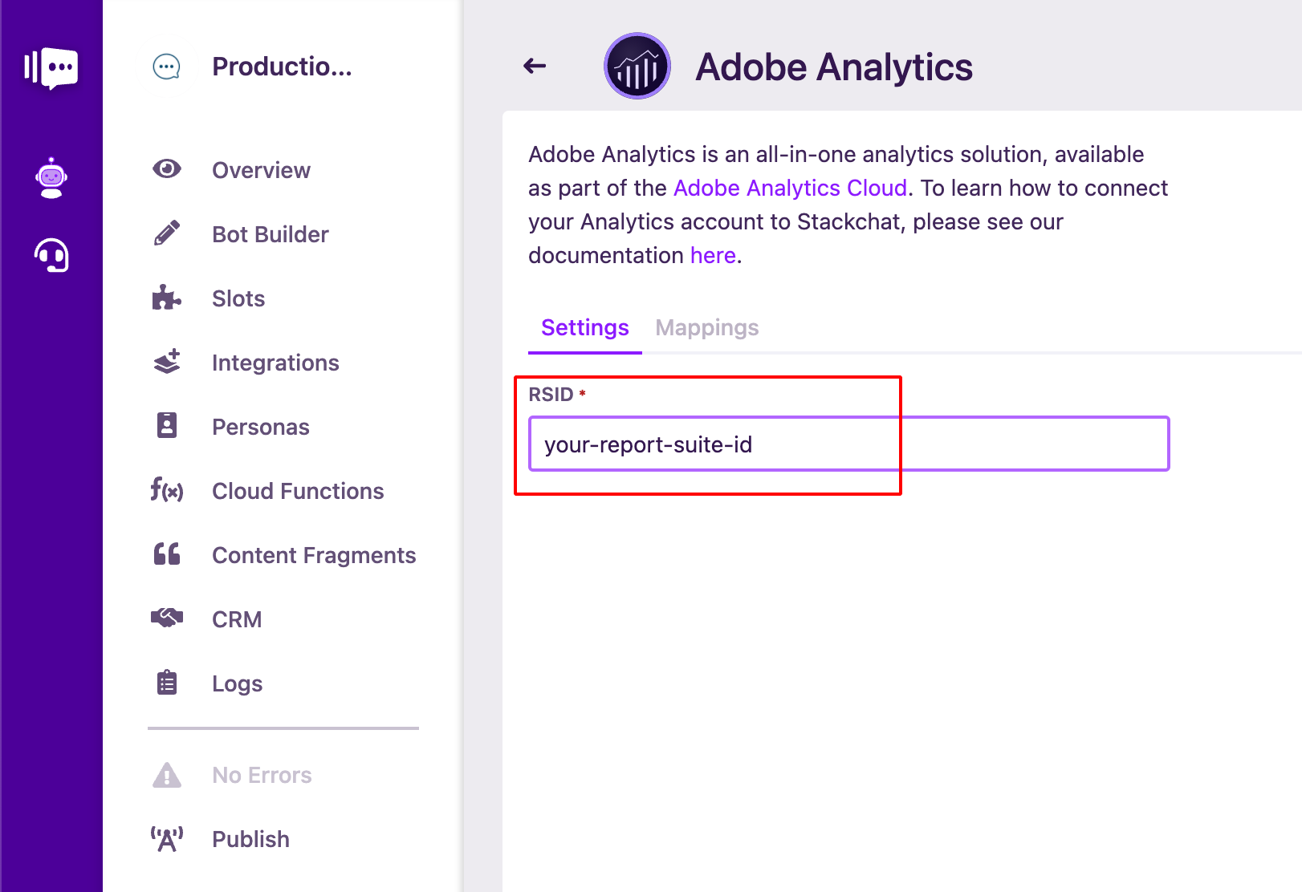
Task: Click the CRM handshake icon
Action: point(167,618)
